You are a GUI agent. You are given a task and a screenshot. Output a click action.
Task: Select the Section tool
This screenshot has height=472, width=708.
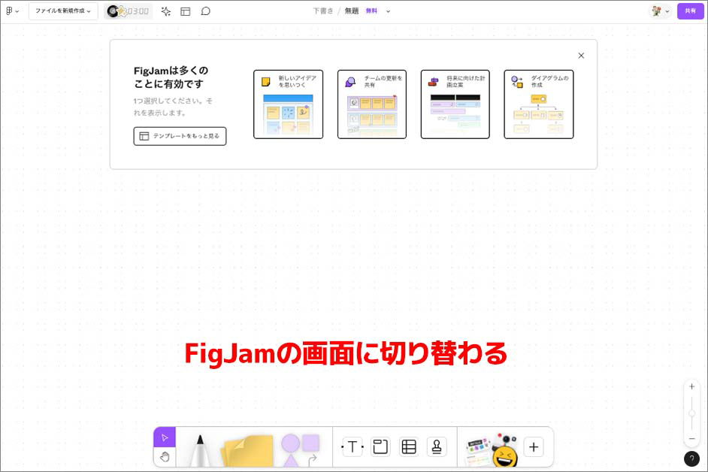380,446
